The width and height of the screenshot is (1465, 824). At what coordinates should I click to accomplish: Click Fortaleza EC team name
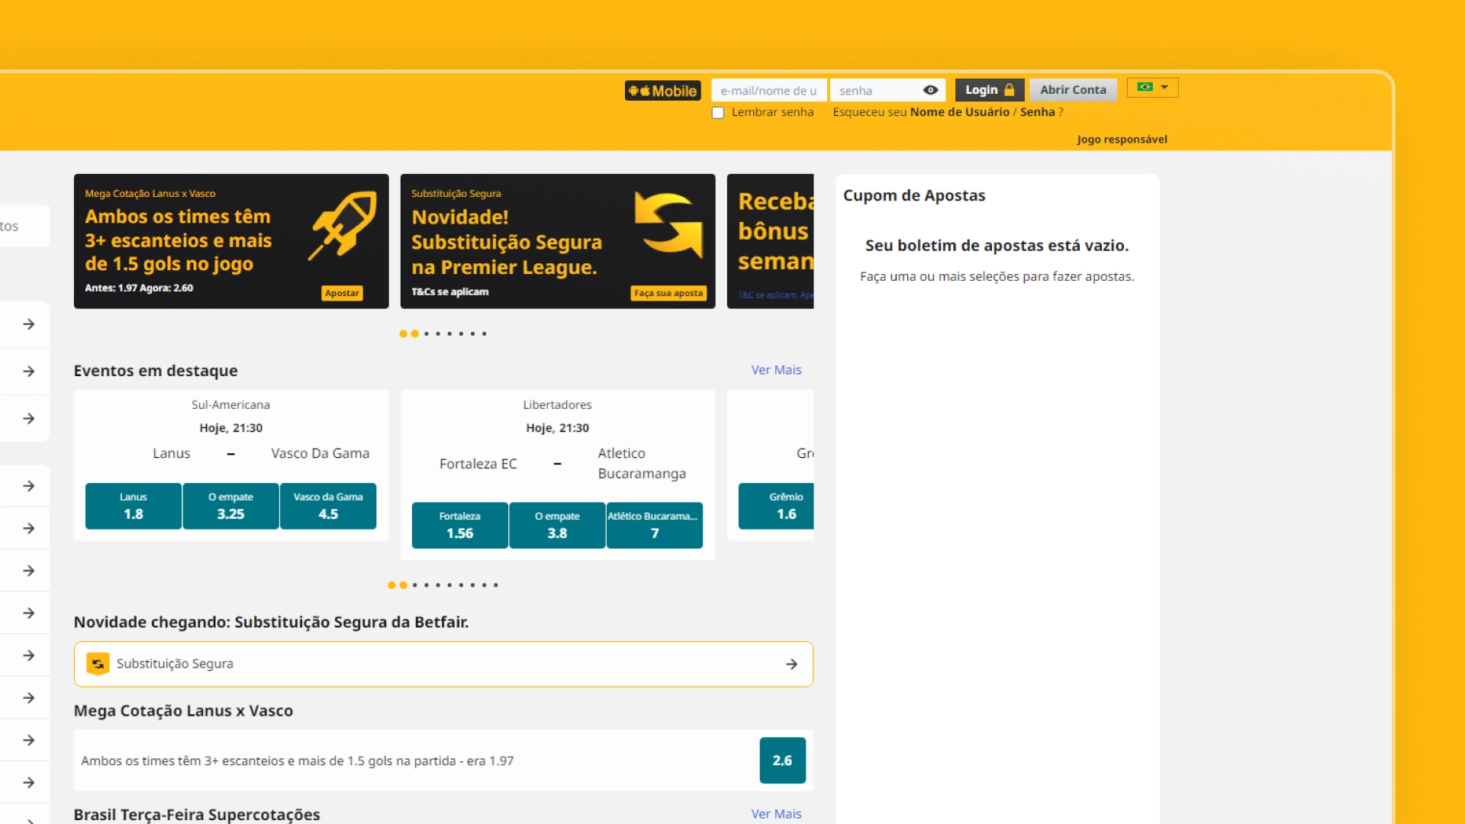[478, 463]
